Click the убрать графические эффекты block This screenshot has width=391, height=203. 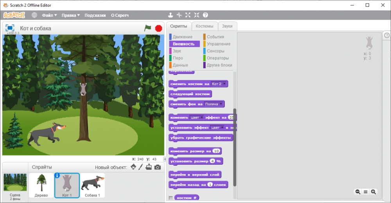coord(201,138)
